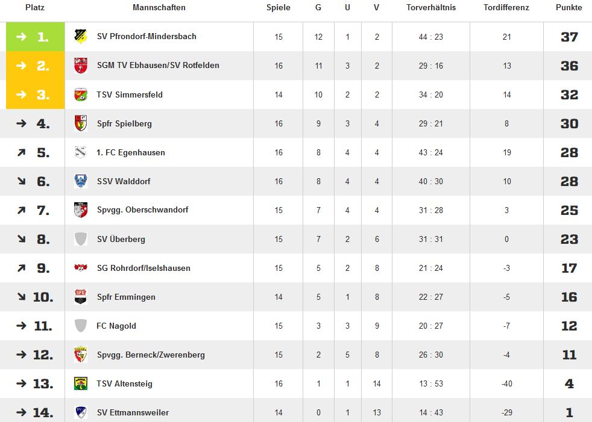
Task: Click the Spfr Spielberg crest icon
Action: (x=80, y=123)
